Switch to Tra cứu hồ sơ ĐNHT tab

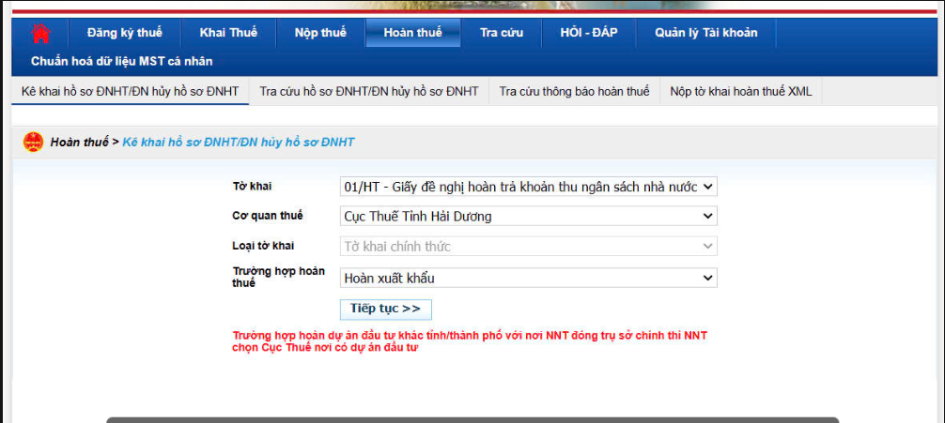tap(369, 91)
